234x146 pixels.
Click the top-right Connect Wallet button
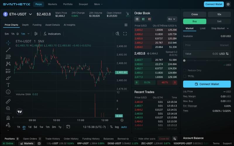click(x=214, y=4)
